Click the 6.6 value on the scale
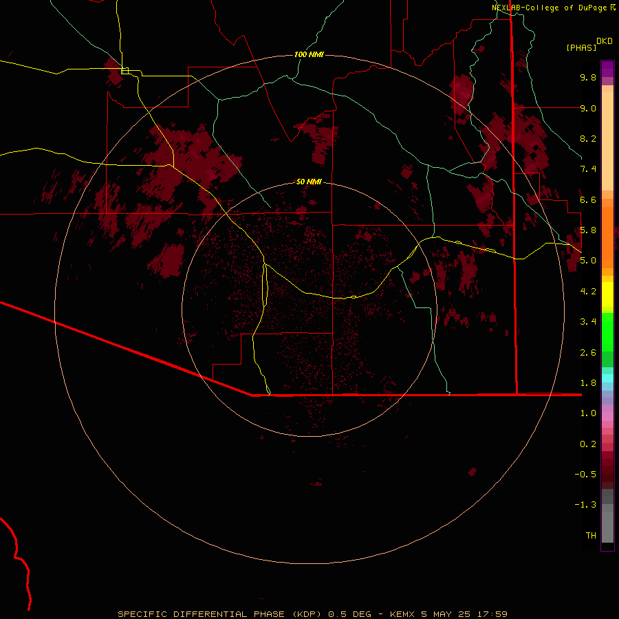The width and height of the screenshot is (619, 619). pyautogui.click(x=588, y=199)
